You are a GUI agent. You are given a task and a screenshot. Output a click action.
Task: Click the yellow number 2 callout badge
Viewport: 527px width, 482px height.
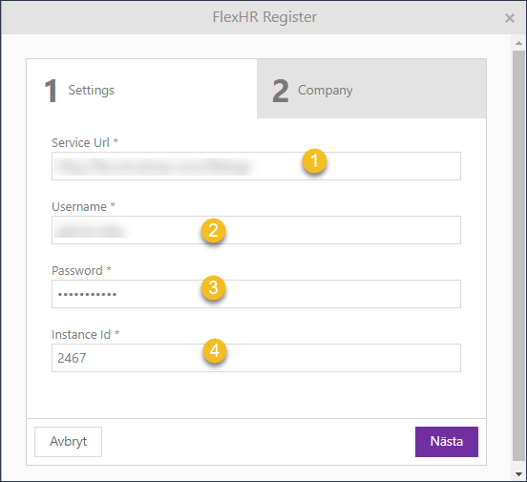pyautogui.click(x=213, y=231)
